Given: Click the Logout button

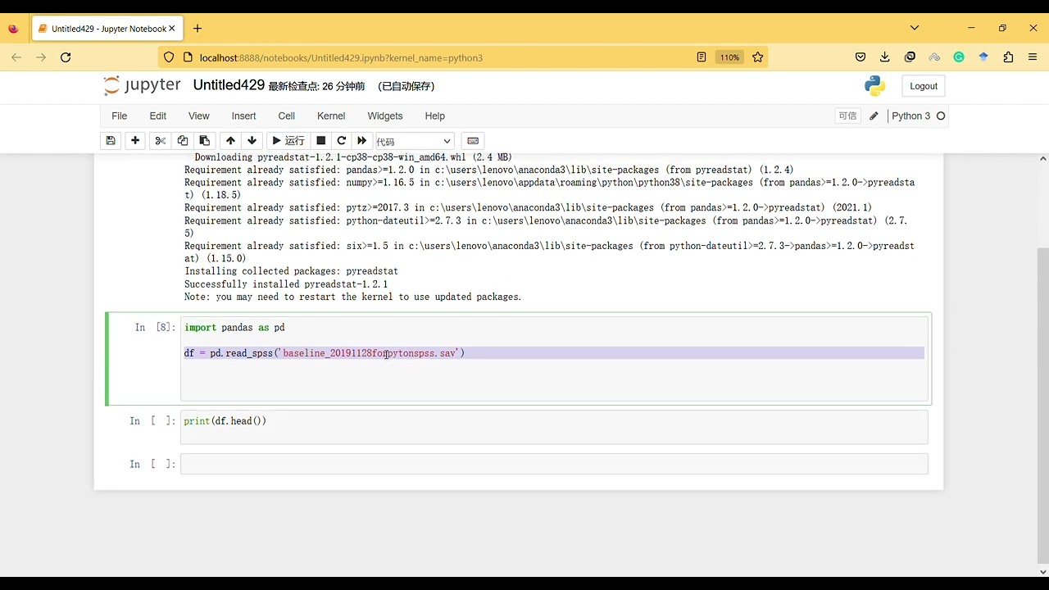Looking at the screenshot, I should pyautogui.click(x=924, y=86).
